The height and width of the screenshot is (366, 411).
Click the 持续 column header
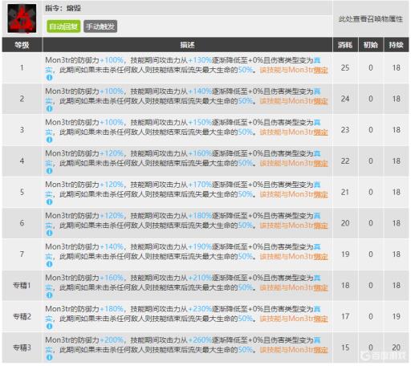point(397,45)
